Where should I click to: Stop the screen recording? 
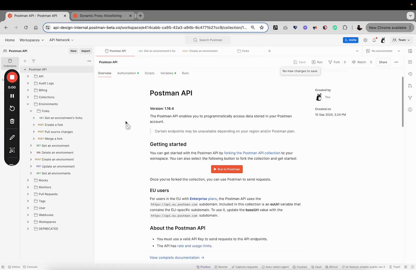point(12,77)
